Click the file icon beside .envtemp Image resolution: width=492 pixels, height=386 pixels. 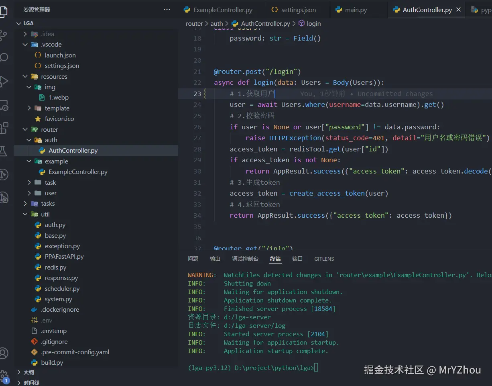(34, 331)
